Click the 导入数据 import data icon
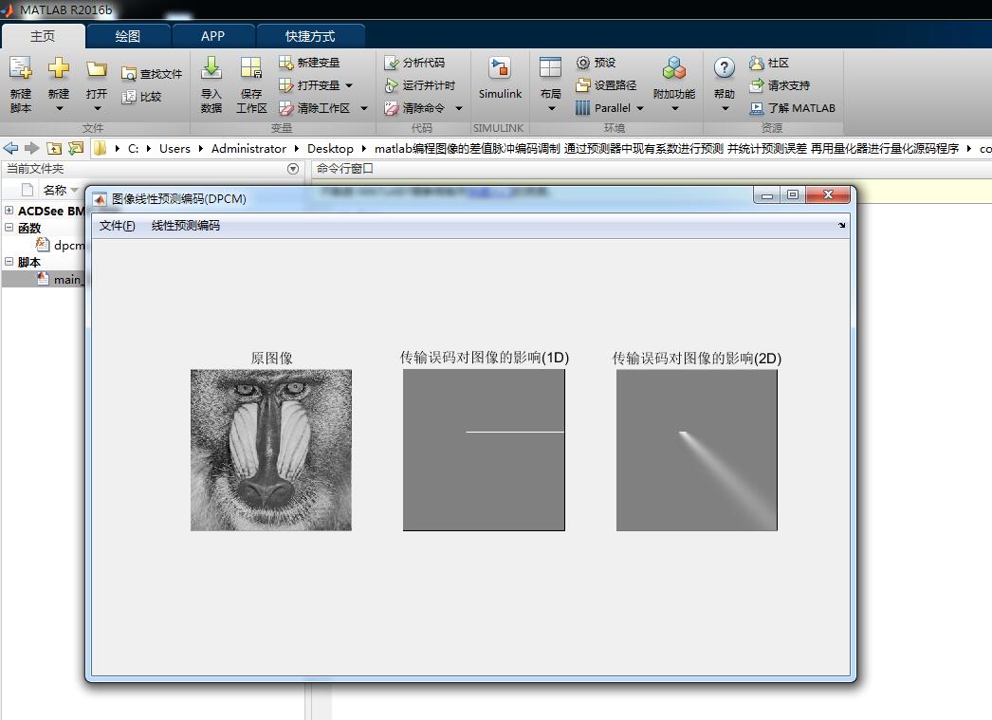Viewport: 992px width, 720px height. tap(211, 67)
